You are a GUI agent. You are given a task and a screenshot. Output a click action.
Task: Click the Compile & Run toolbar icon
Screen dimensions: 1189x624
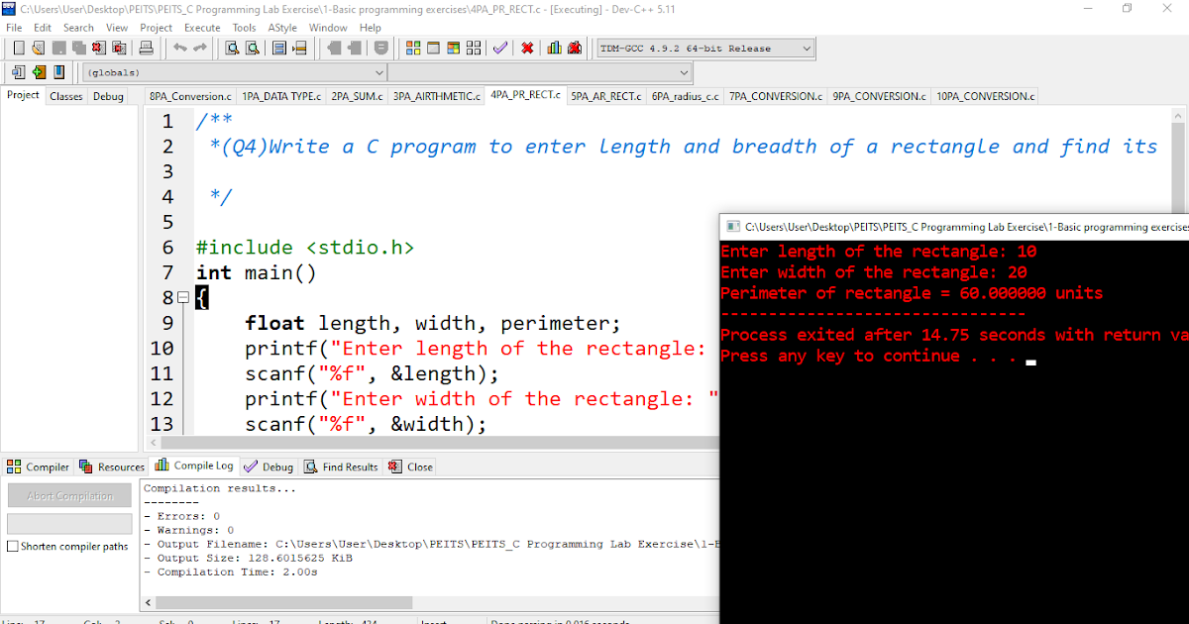pos(454,48)
